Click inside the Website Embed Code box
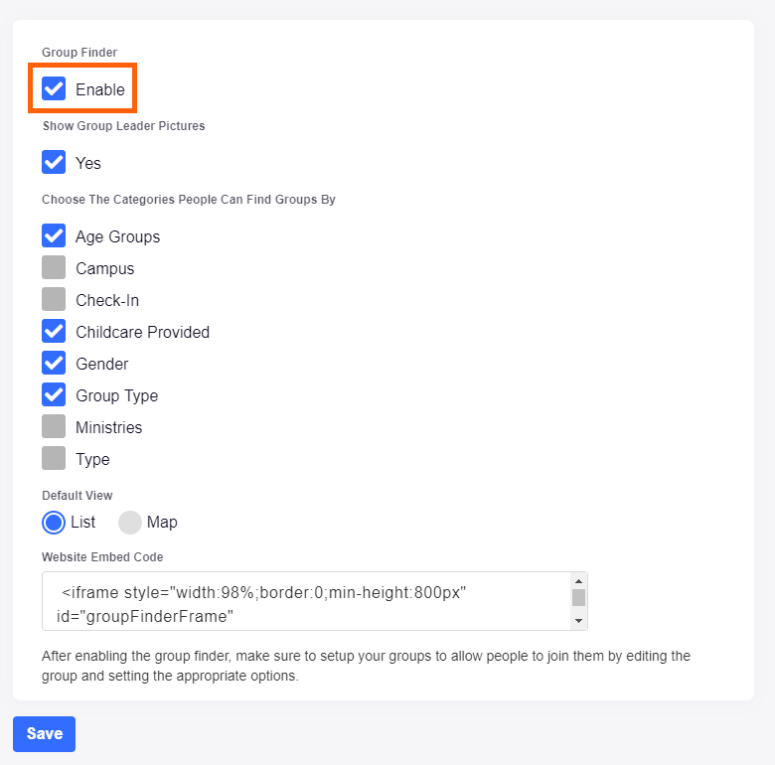The height and width of the screenshot is (765, 775). click(x=298, y=601)
